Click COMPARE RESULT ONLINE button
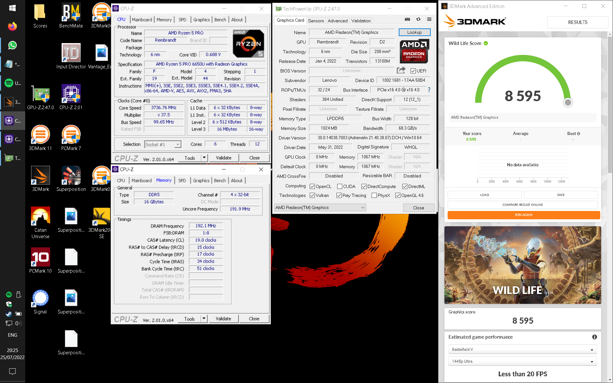The width and height of the screenshot is (613, 383). pos(523,205)
